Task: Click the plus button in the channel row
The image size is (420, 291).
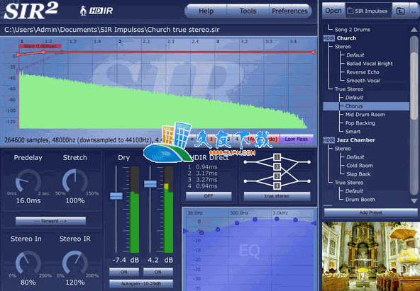Action: tap(192, 139)
